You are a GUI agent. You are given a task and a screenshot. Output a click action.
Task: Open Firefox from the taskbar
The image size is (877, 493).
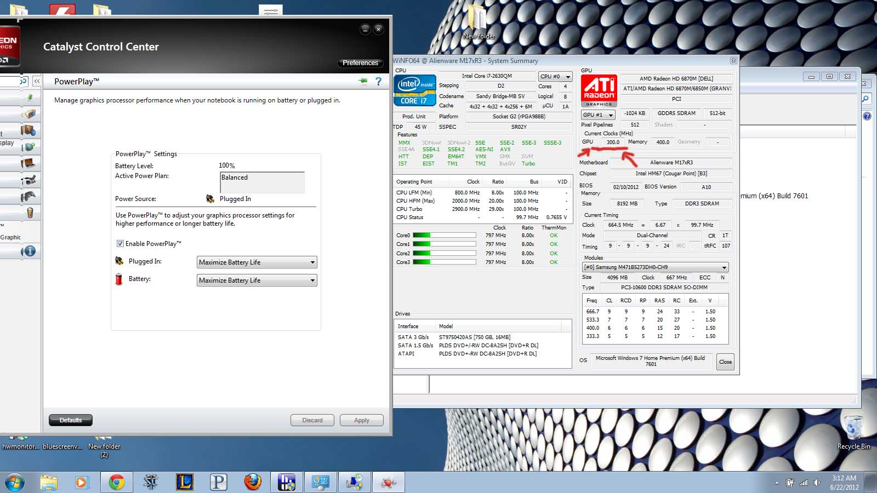pyautogui.click(x=253, y=482)
